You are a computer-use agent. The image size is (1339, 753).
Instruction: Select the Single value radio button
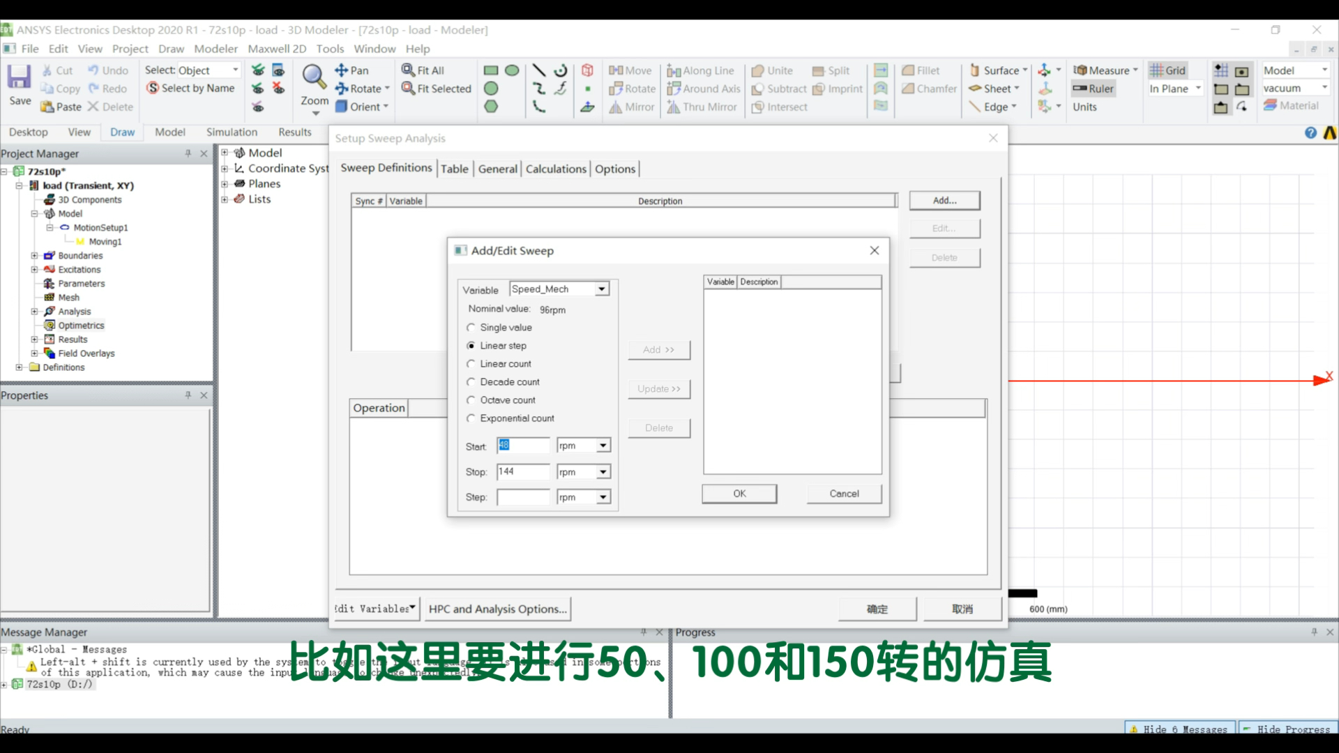[471, 327]
